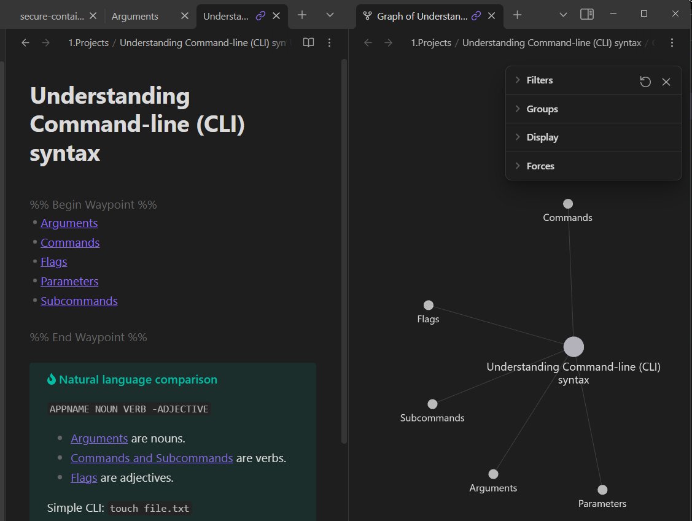Switch to the Arguments tab
Viewport: 692px width, 521px height.
pyautogui.click(x=134, y=17)
